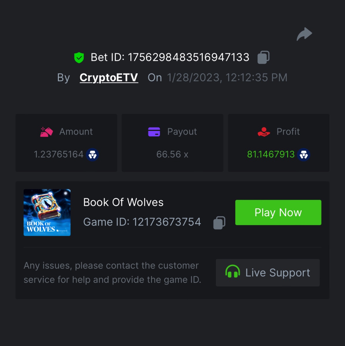345x346 pixels.
Task: Copy the Bet ID using copy icon
Action: tap(263, 57)
